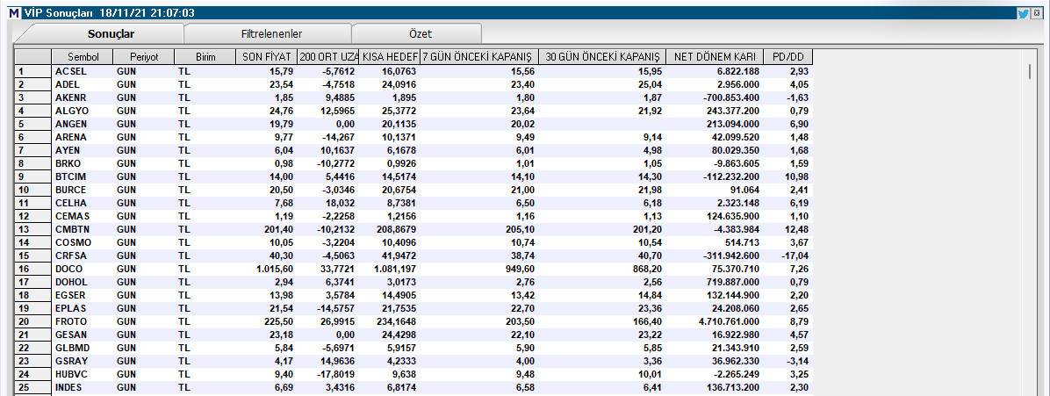
Task: Open the Özet tab
Action: (x=421, y=33)
